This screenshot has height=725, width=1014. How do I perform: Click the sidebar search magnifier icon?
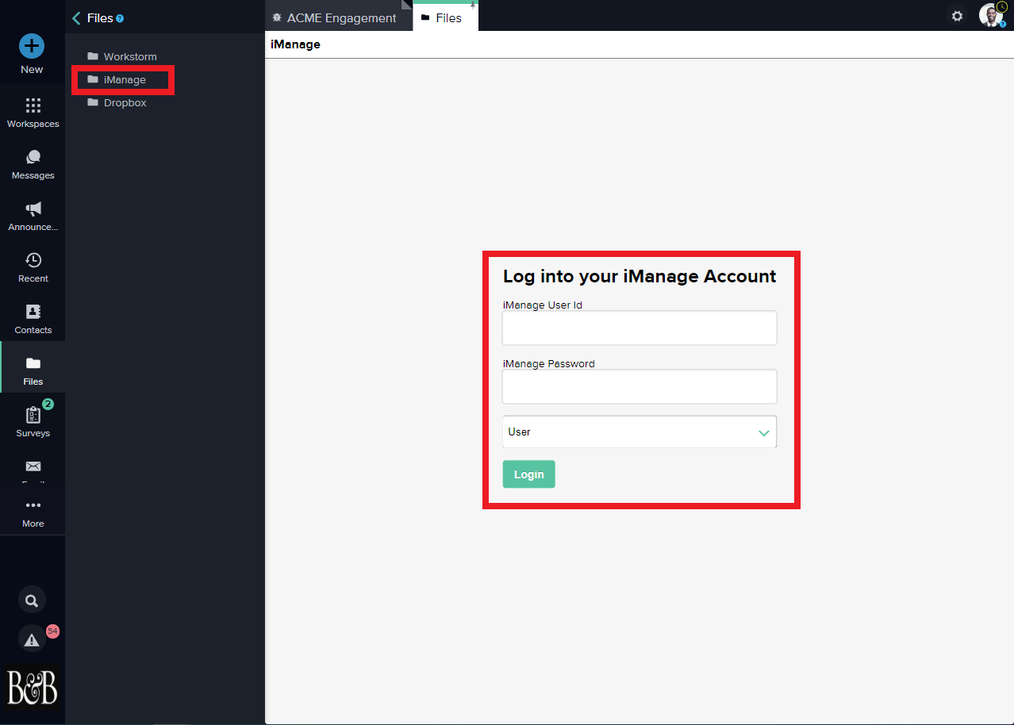32,600
